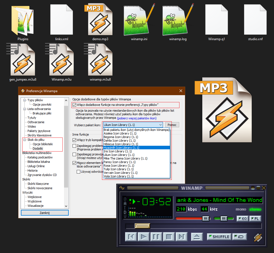Image resolution: width=274 pixels, height=253 pixels.
Task: Click Play in Winamp player
Action: click(144, 237)
